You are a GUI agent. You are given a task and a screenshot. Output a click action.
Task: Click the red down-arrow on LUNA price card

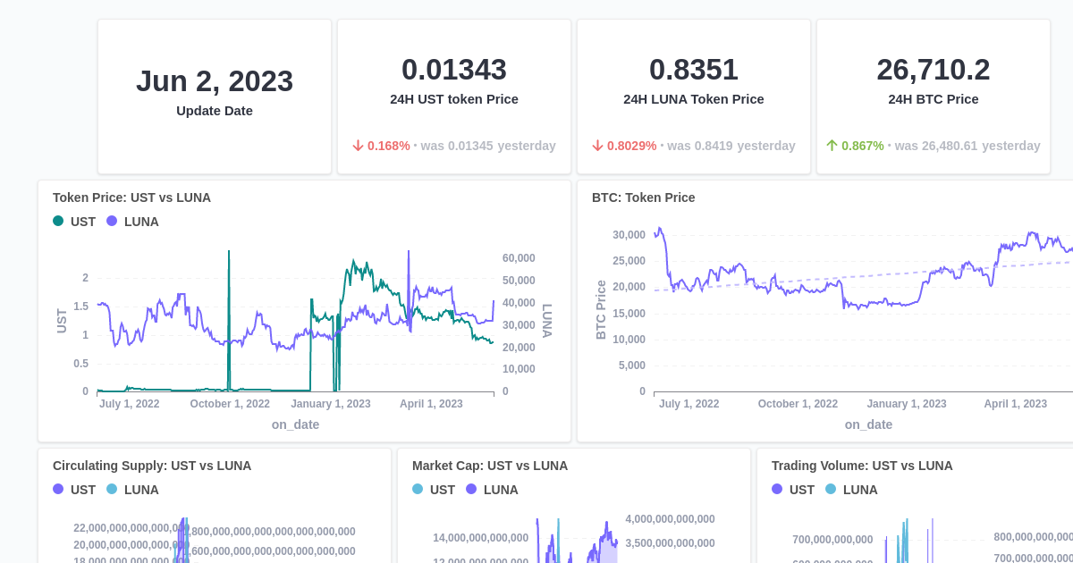point(596,145)
